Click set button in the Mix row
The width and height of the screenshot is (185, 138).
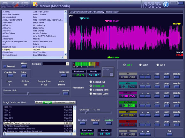[157, 115]
